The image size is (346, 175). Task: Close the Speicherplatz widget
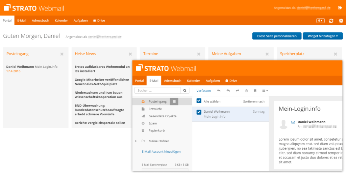click(x=336, y=54)
